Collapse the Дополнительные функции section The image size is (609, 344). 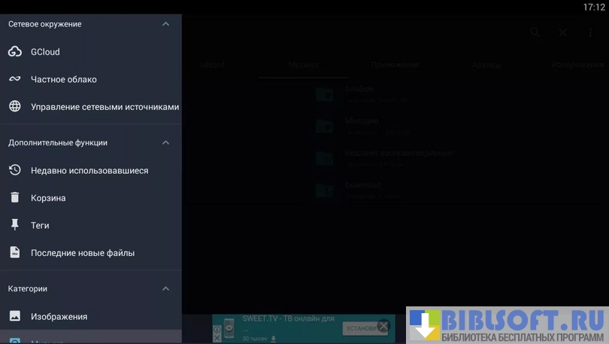[165, 142]
